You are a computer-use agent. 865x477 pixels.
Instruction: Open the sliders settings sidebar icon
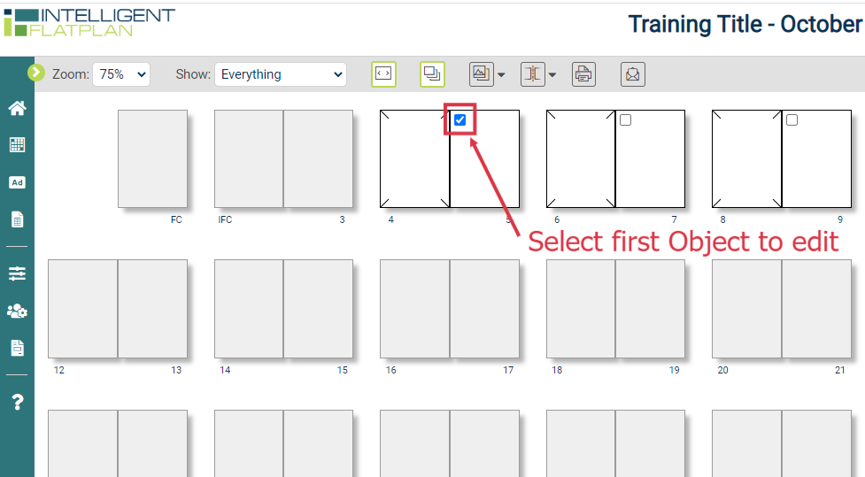[x=17, y=273]
